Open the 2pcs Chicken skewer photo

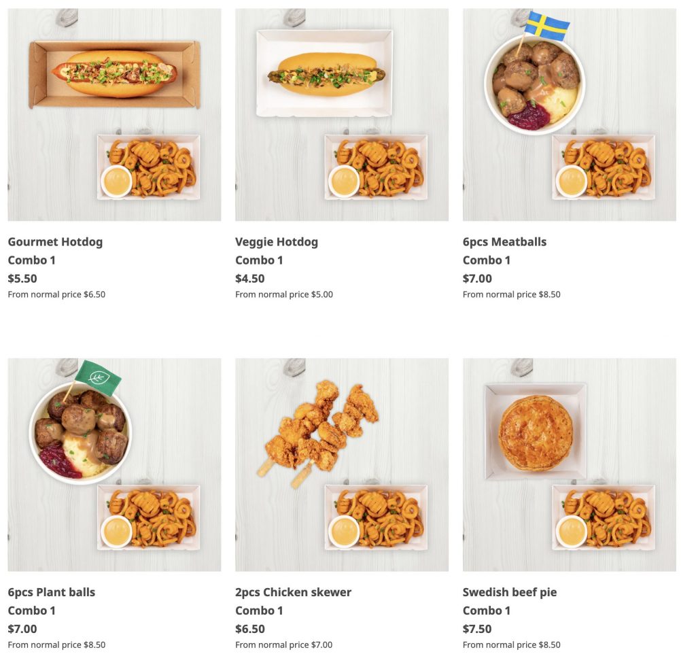tap(342, 464)
